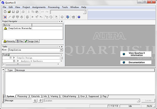Collapse the Project Navigator panel arrow
The image size is (157, 109).
tap(59, 21)
